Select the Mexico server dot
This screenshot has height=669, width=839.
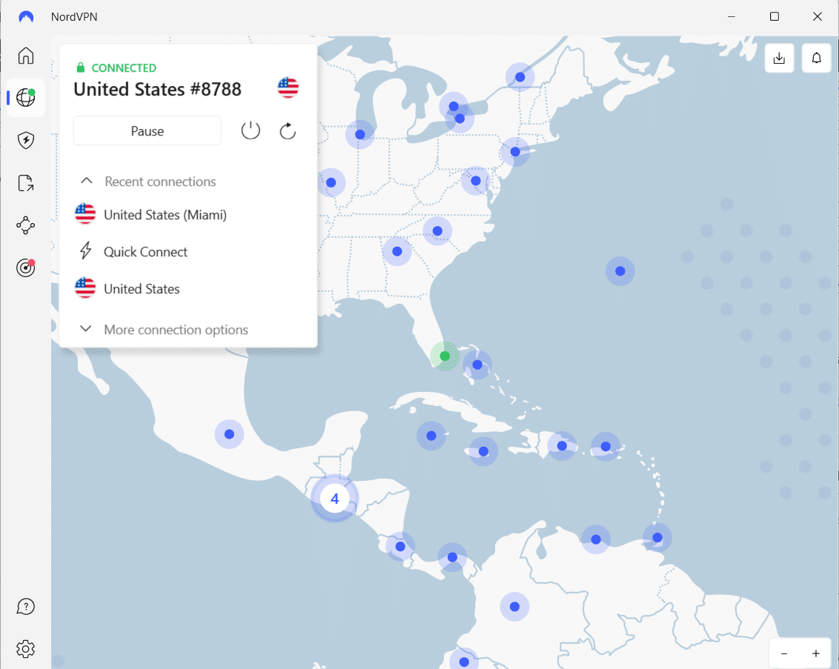229,434
